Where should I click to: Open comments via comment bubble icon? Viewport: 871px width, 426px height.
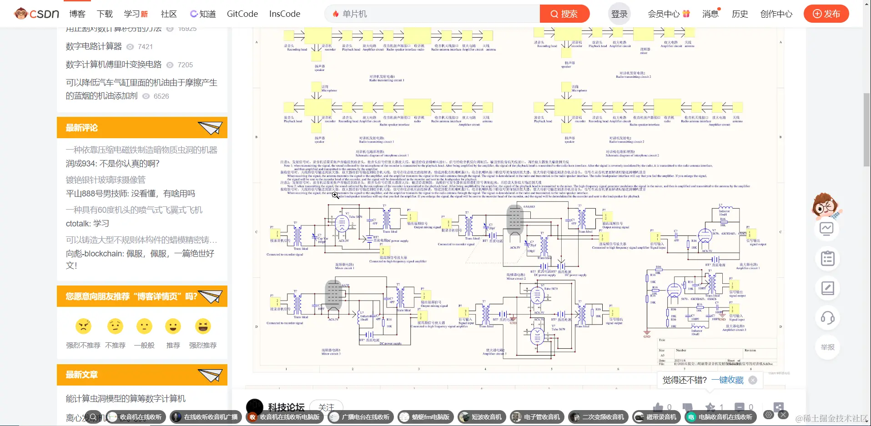pos(740,407)
